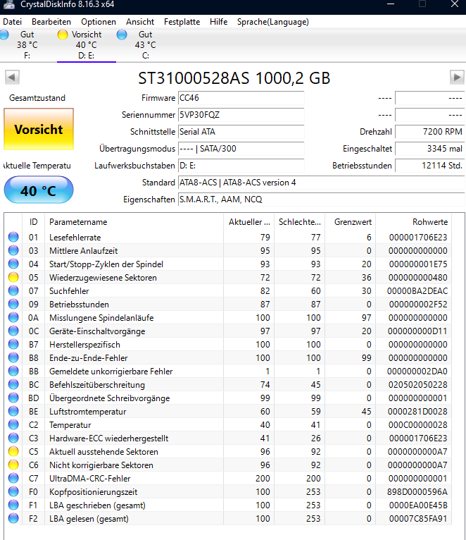Click the status orb for row C2 Temperatur
Viewport: 466px width, 540px height.
coord(13,424)
